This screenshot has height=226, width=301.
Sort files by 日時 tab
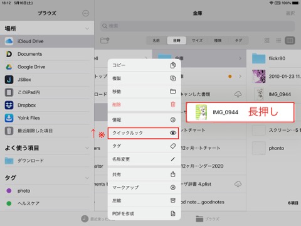click(177, 40)
